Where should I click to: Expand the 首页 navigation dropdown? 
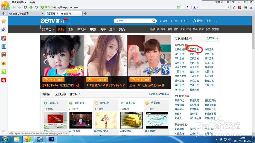pos(53,29)
